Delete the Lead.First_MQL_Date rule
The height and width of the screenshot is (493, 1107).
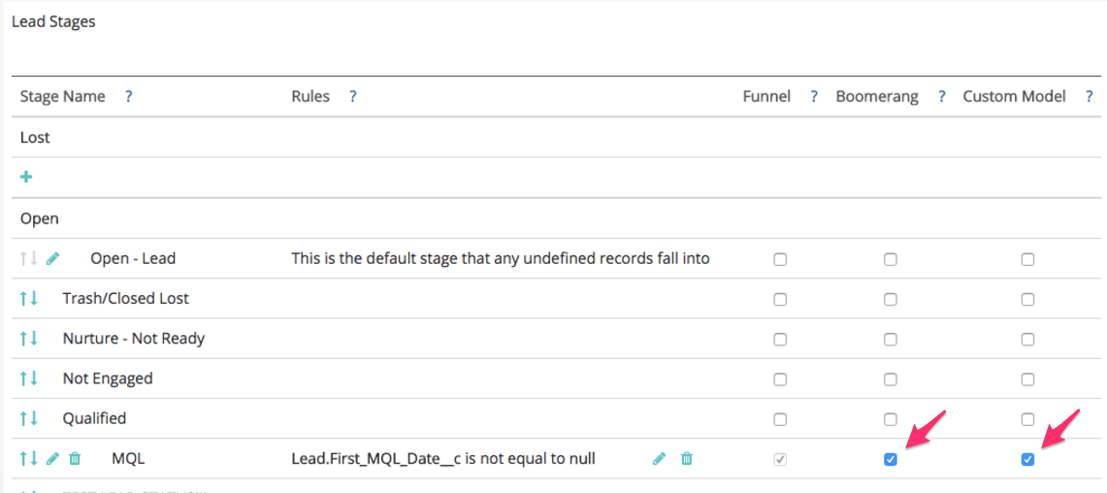687,459
